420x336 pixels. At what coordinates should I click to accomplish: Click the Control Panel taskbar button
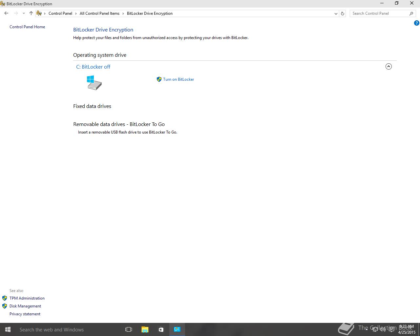tap(177, 329)
